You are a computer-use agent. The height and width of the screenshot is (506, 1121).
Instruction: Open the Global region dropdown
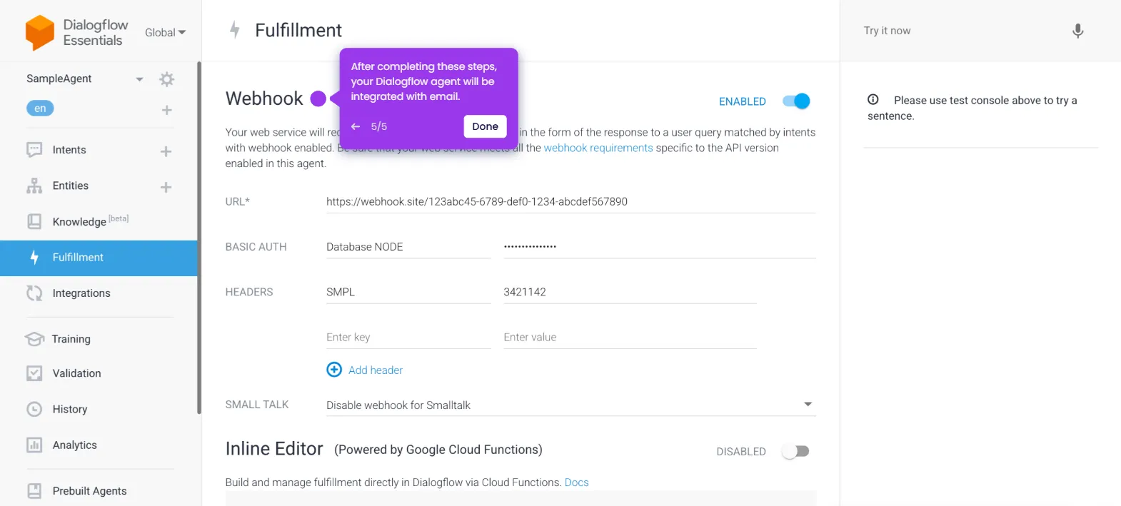pyautogui.click(x=166, y=32)
